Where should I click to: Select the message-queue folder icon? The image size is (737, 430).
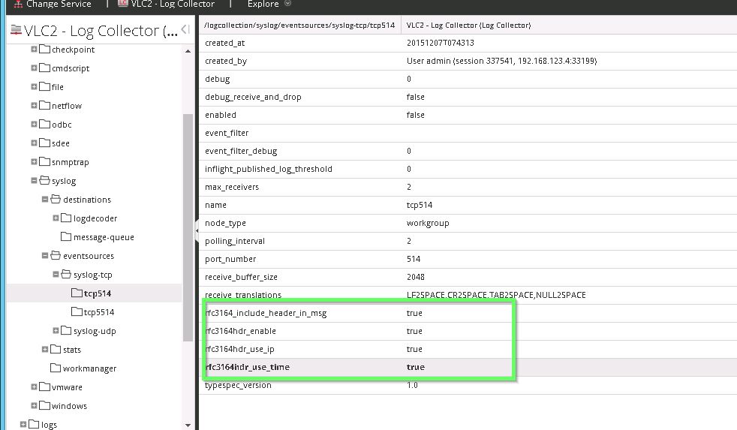(x=66, y=236)
